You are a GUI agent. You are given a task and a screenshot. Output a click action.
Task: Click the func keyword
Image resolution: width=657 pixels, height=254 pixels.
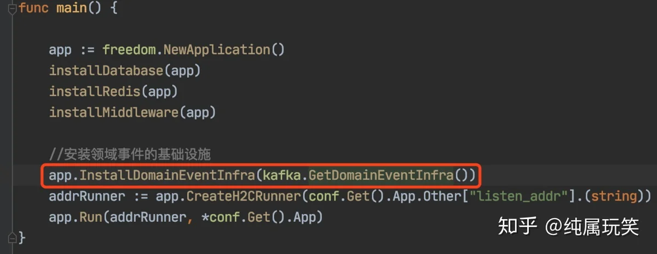34,9
